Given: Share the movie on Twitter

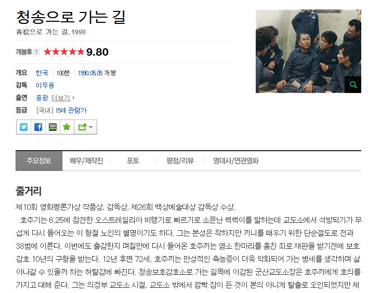Looking at the screenshot, I should coord(23,127).
